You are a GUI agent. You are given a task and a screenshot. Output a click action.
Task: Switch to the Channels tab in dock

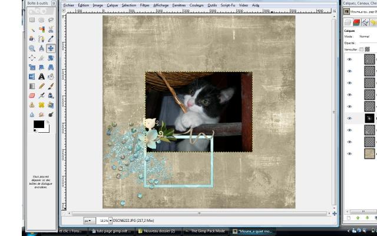(x=356, y=22)
